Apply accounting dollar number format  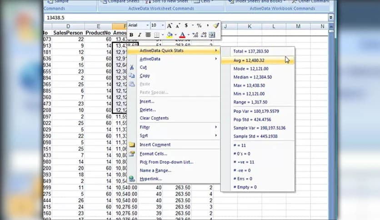(186, 25)
